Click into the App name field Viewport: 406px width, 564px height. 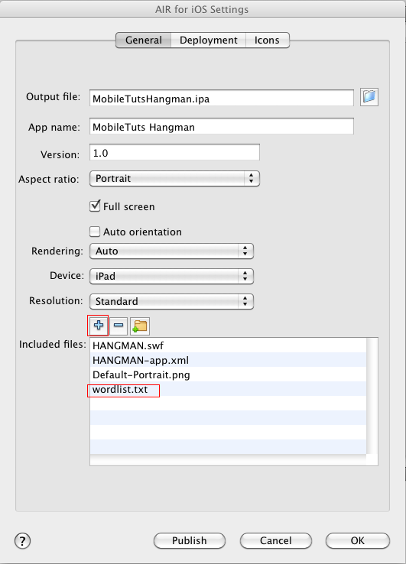[x=222, y=127]
